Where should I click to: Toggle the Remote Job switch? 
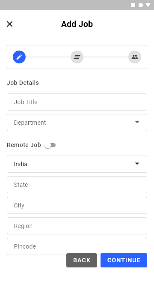click(x=50, y=145)
